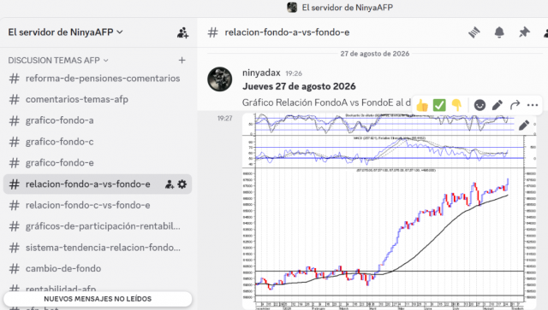Open add reaction smiley picker
Screen dimensions: 548x310
point(479,105)
